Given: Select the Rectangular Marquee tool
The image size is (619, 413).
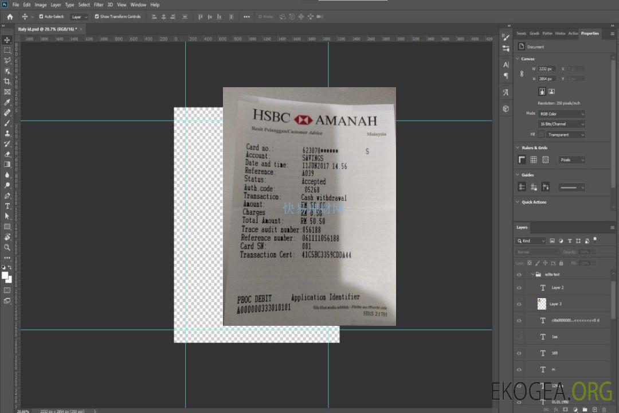Looking at the screenshot, I should click(x=7, y=50).
